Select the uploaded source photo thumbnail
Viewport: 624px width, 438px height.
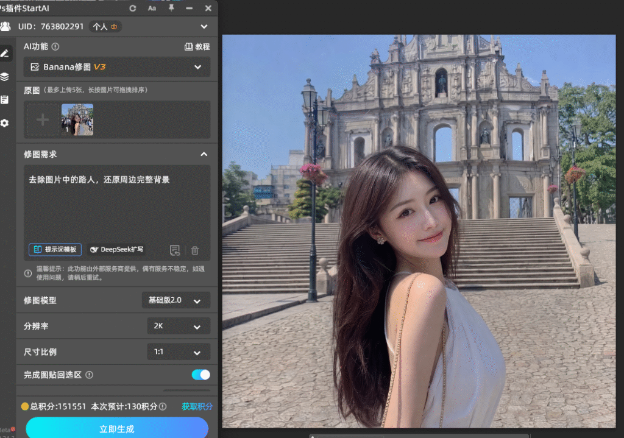pos(77,120)
